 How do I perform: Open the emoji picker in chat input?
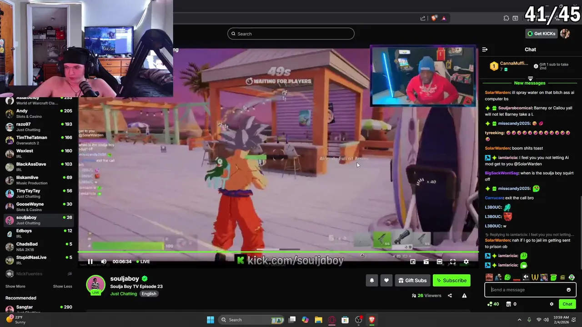tap(568, 290)
